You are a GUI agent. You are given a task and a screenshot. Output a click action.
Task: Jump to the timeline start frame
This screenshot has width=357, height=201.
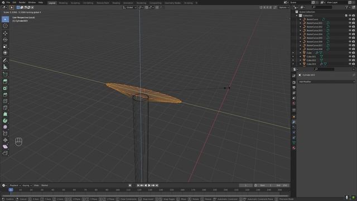(x=138, y=185)
